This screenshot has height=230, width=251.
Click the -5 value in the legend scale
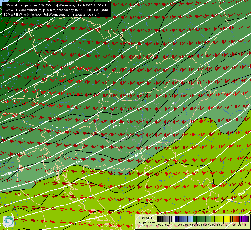pyautogui.click(x=239, y=225)
